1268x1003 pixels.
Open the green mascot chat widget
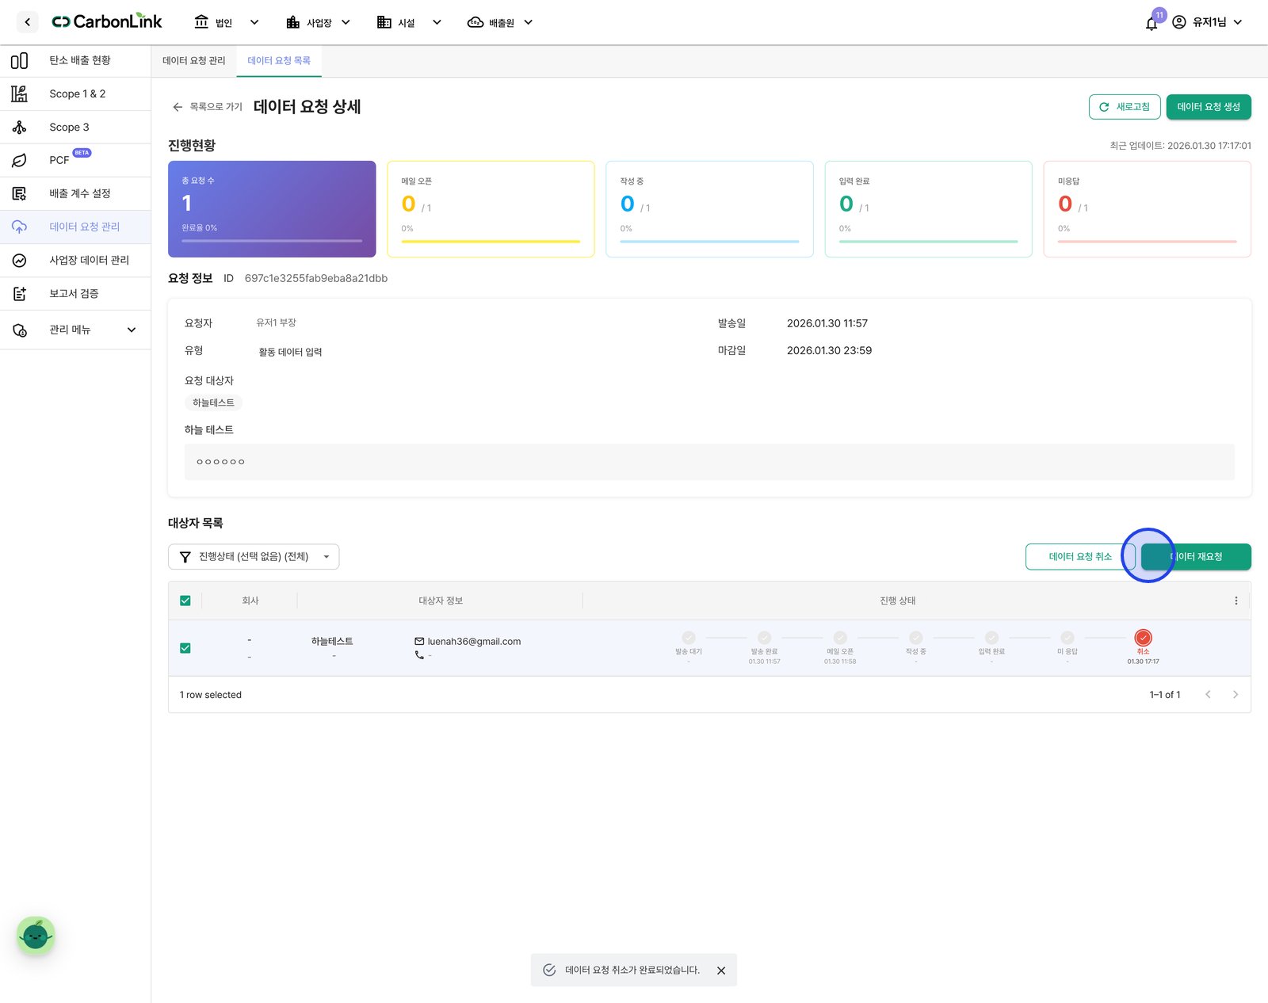tap(36, 936)
